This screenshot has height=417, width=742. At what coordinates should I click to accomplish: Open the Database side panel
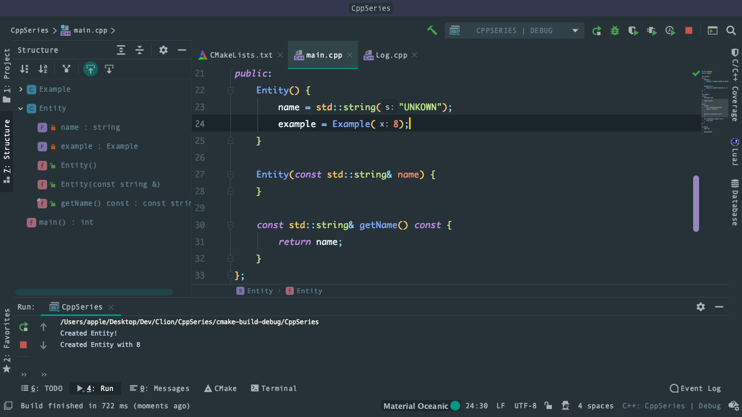click(734, 203)
